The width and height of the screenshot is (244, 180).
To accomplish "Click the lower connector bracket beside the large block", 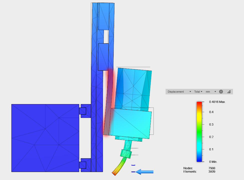I will click(x=85, y=165).
